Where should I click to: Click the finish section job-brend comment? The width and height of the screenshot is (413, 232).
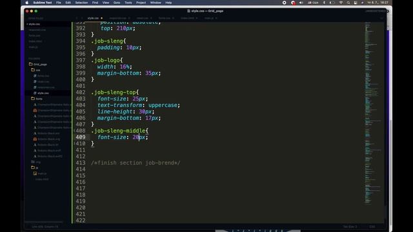pos(136,163)
